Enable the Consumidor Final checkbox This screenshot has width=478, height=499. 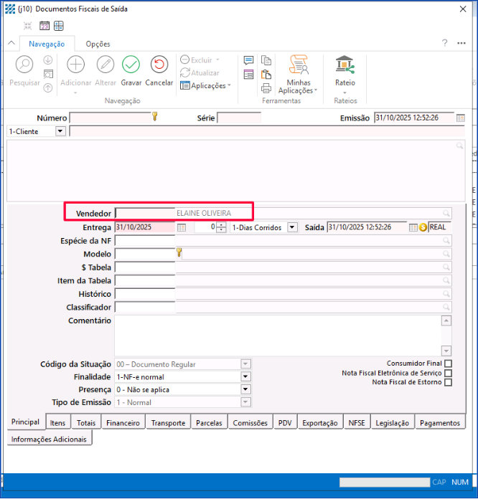point(449,363)
